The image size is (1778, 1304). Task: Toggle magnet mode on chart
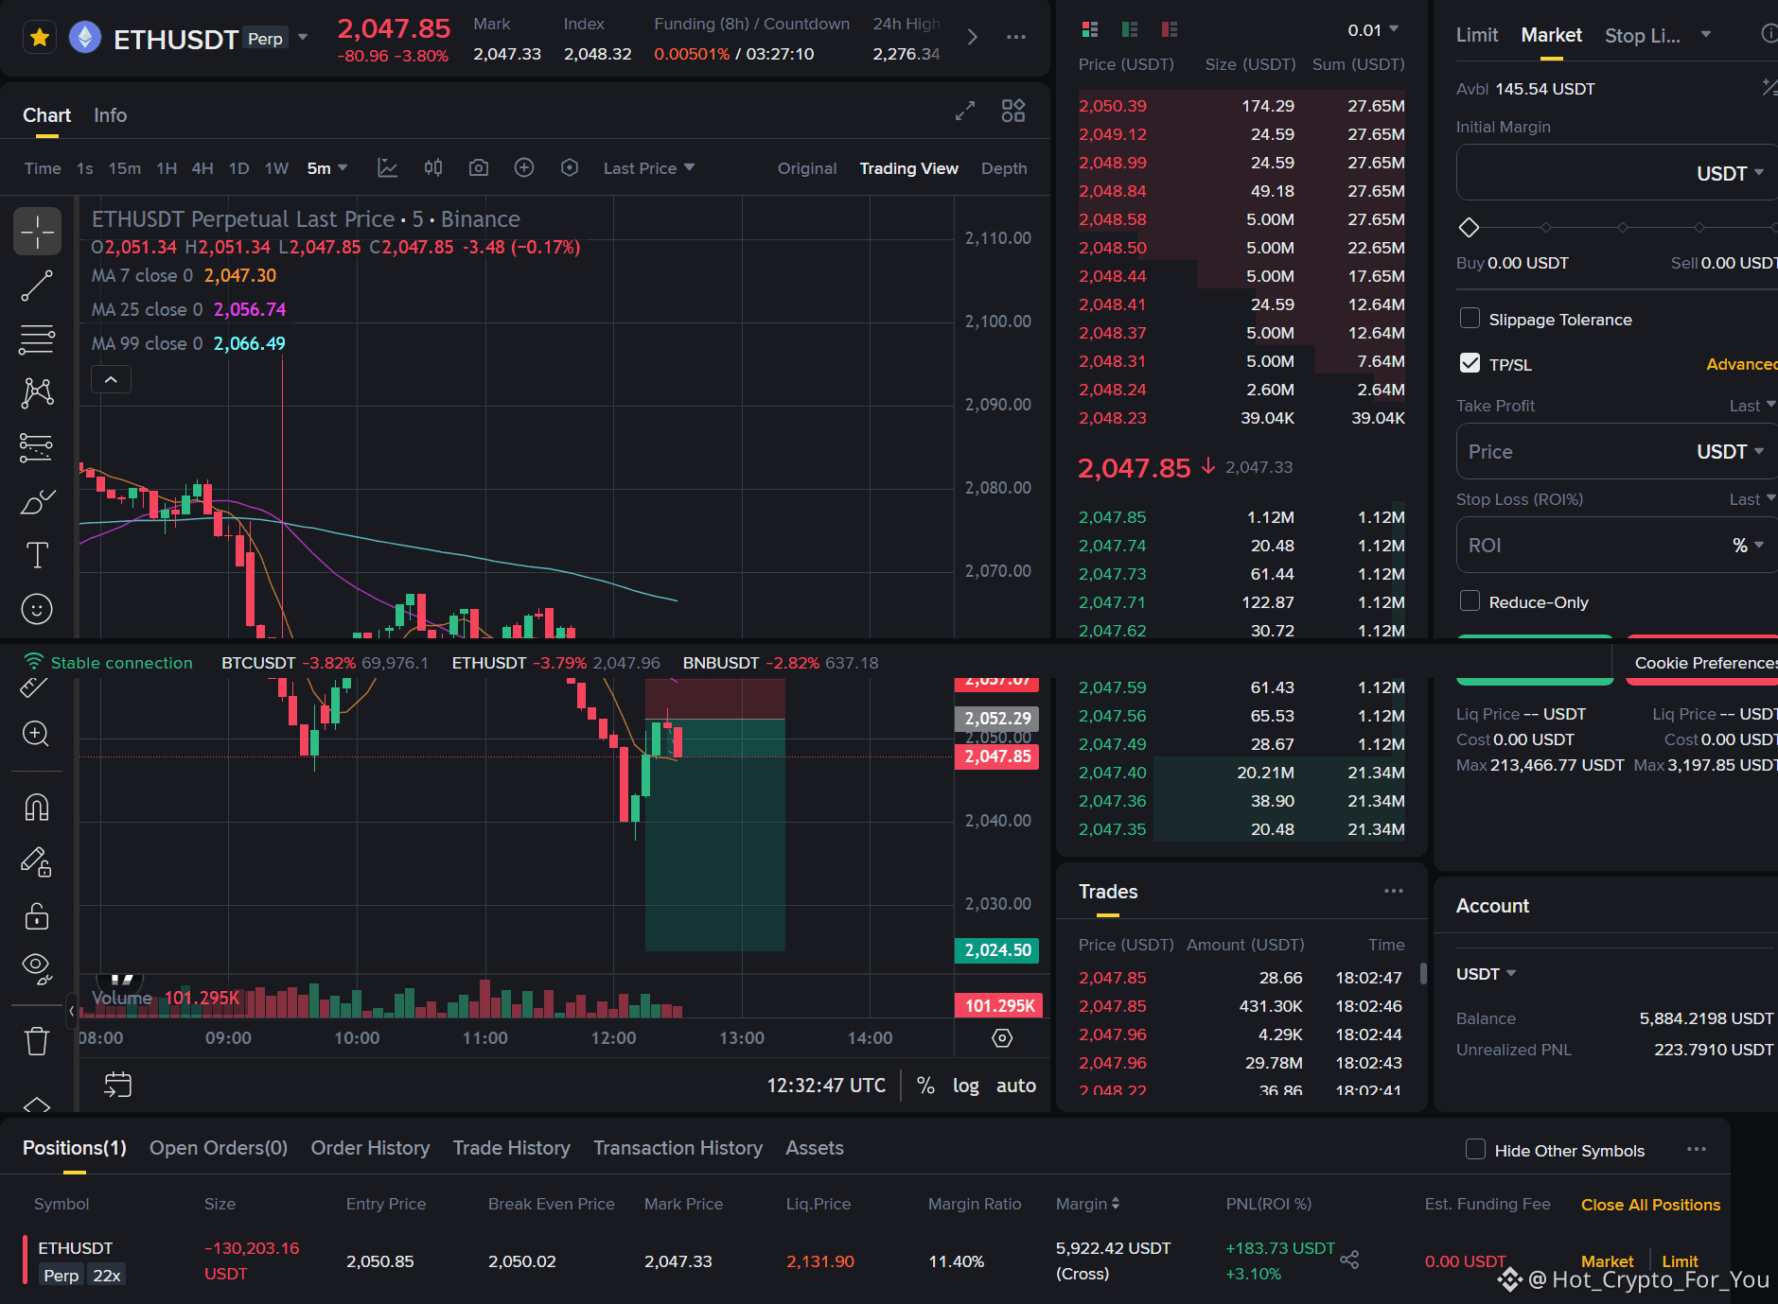pyautogui.click(x=36, y=808)
